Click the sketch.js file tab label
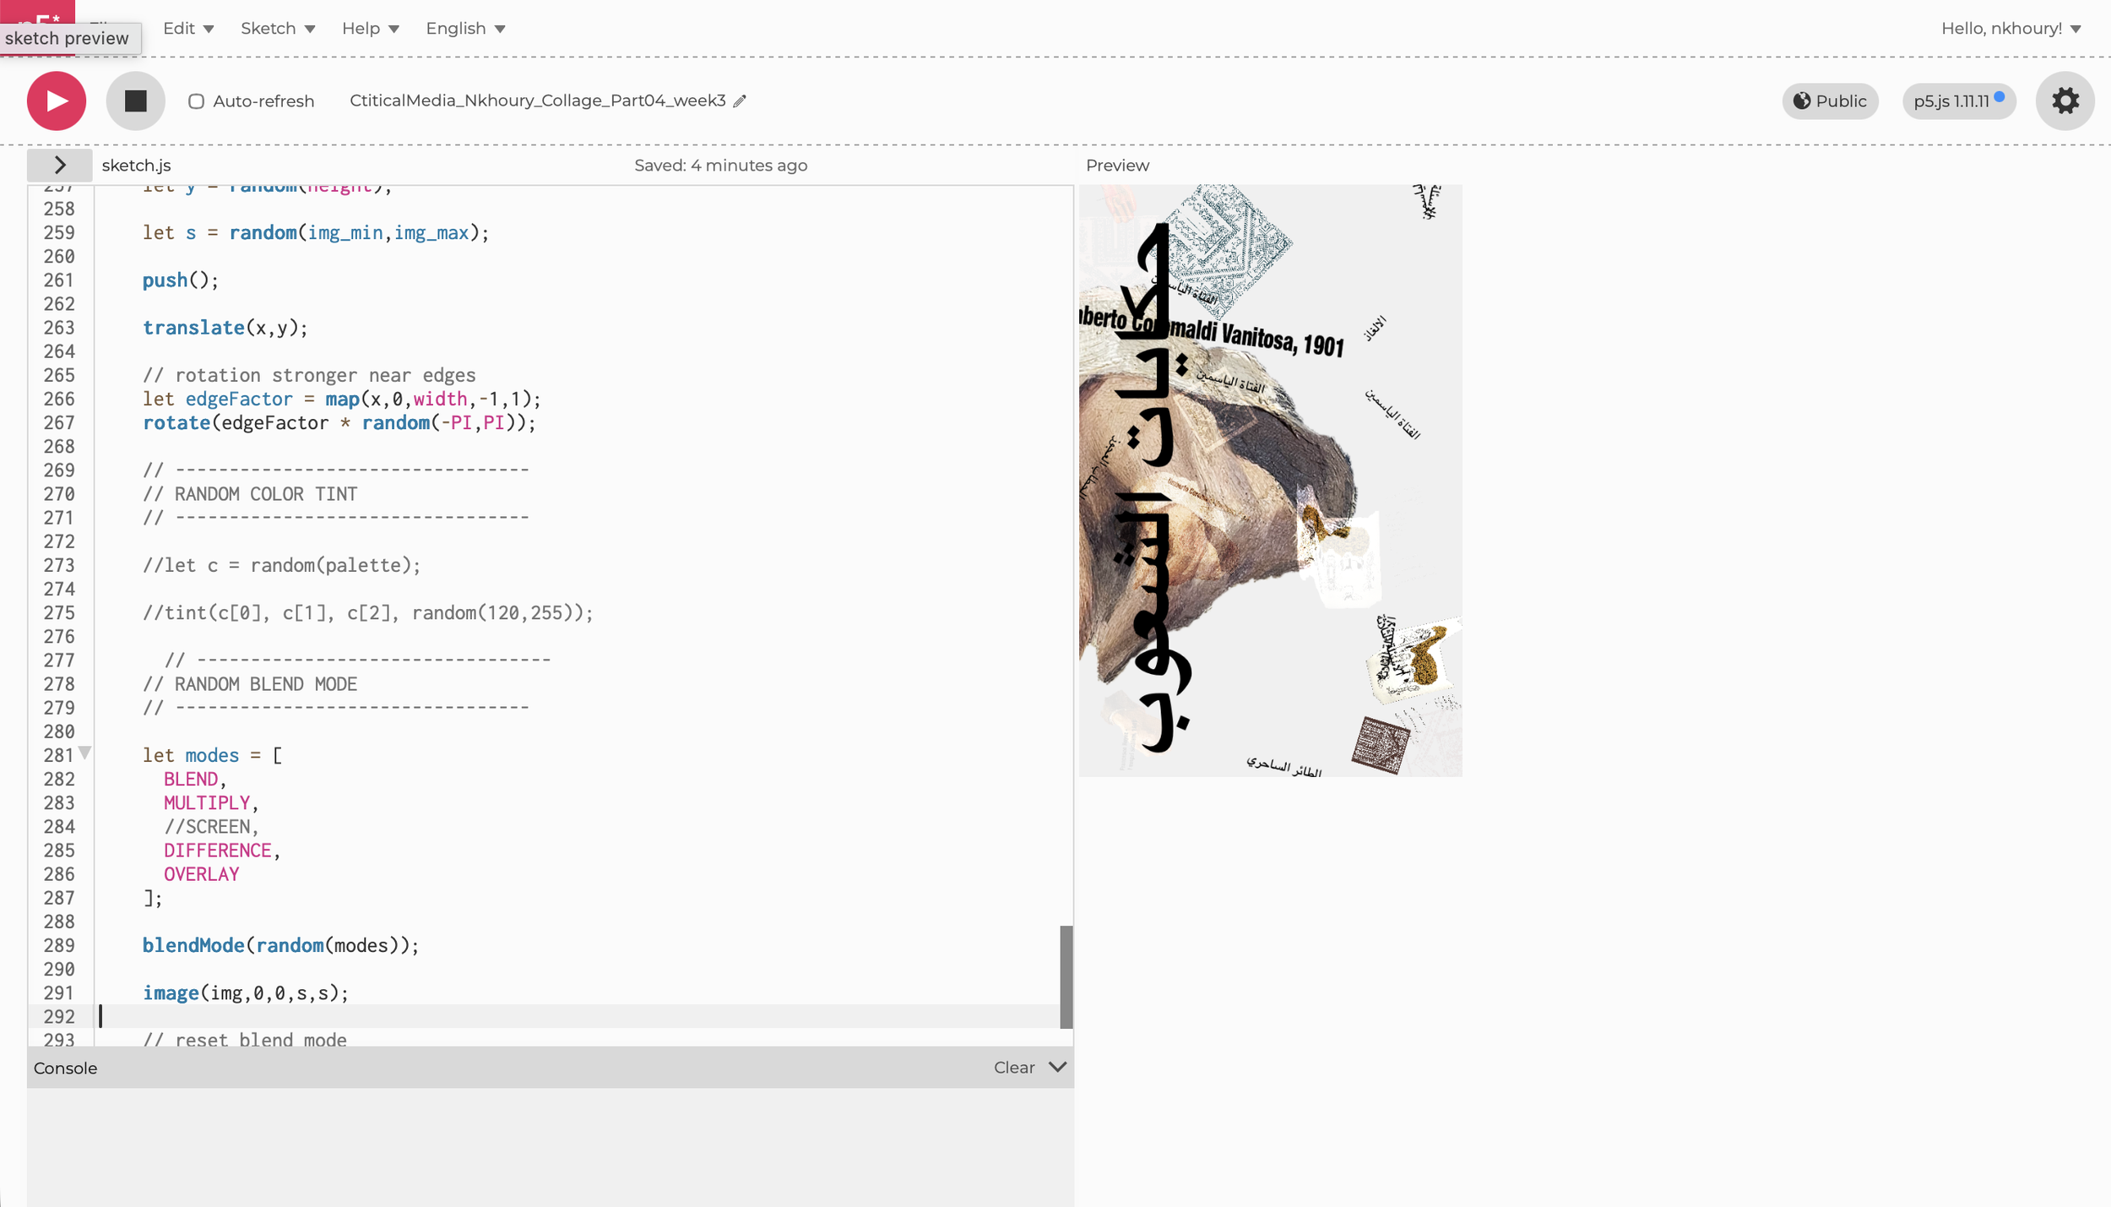The width and height of the screenshot is (2111, 1207). pyautogui.click(x=136, y=166)
